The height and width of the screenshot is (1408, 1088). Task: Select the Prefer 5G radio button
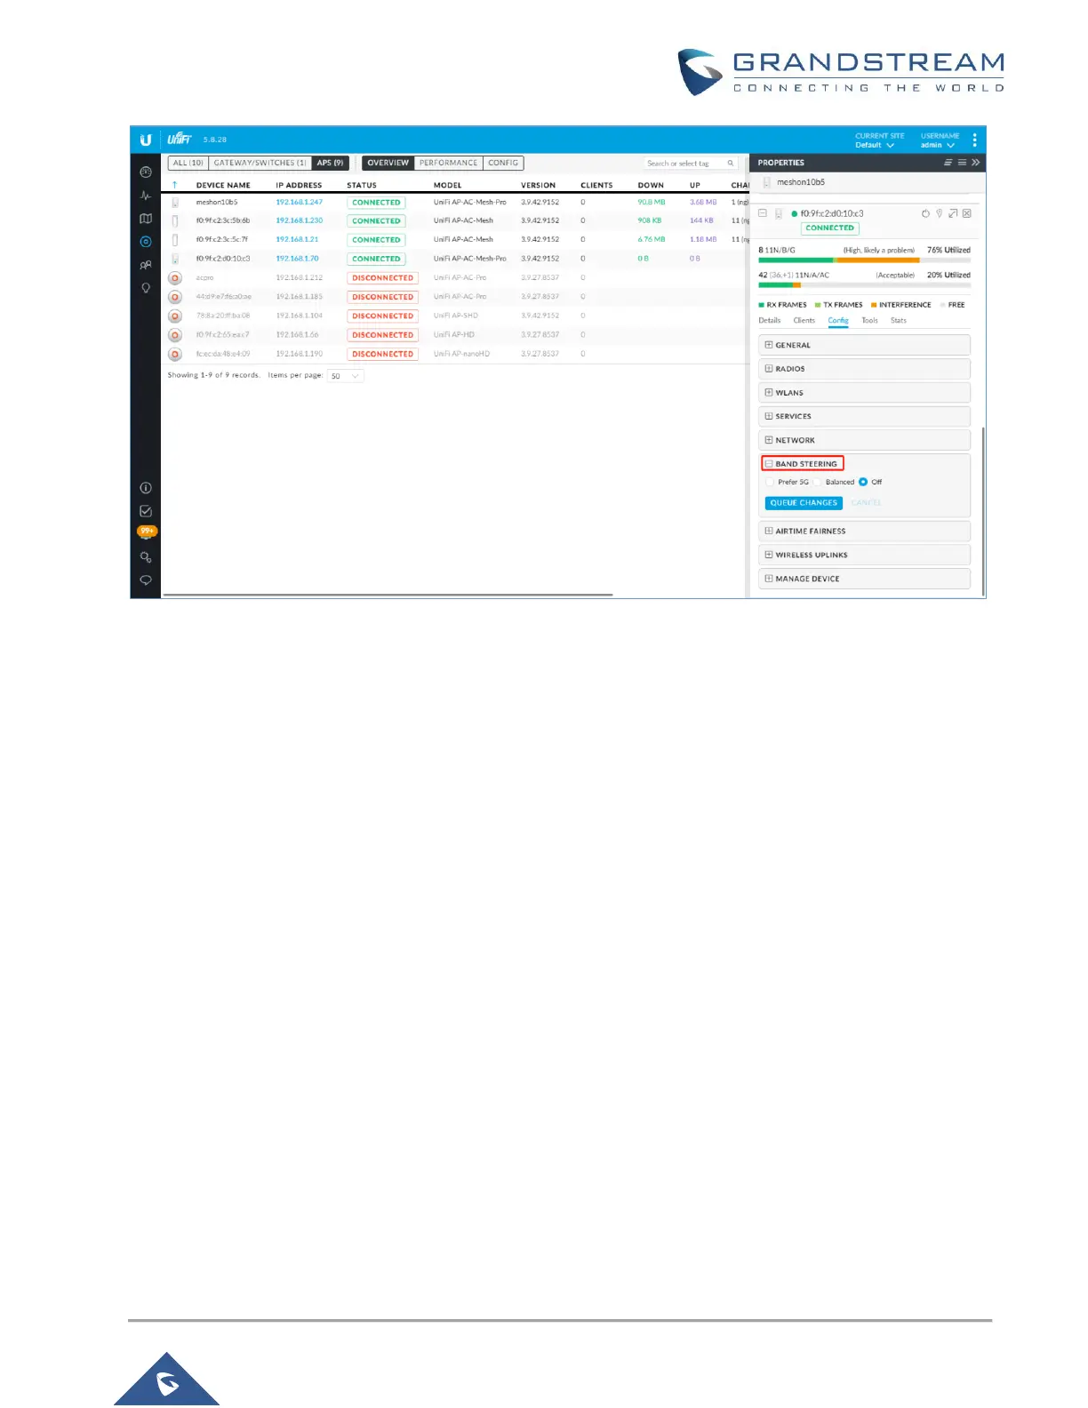point(770,482)
